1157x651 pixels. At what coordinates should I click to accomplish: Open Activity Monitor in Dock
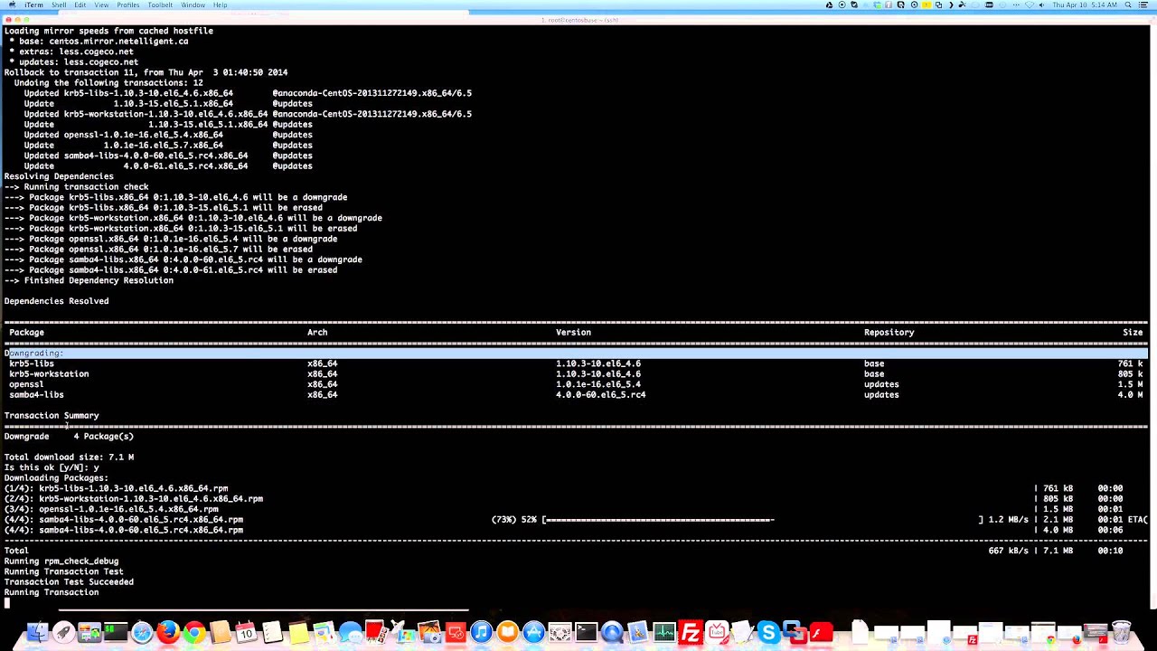pyautogui.click(x=664, y=632)
